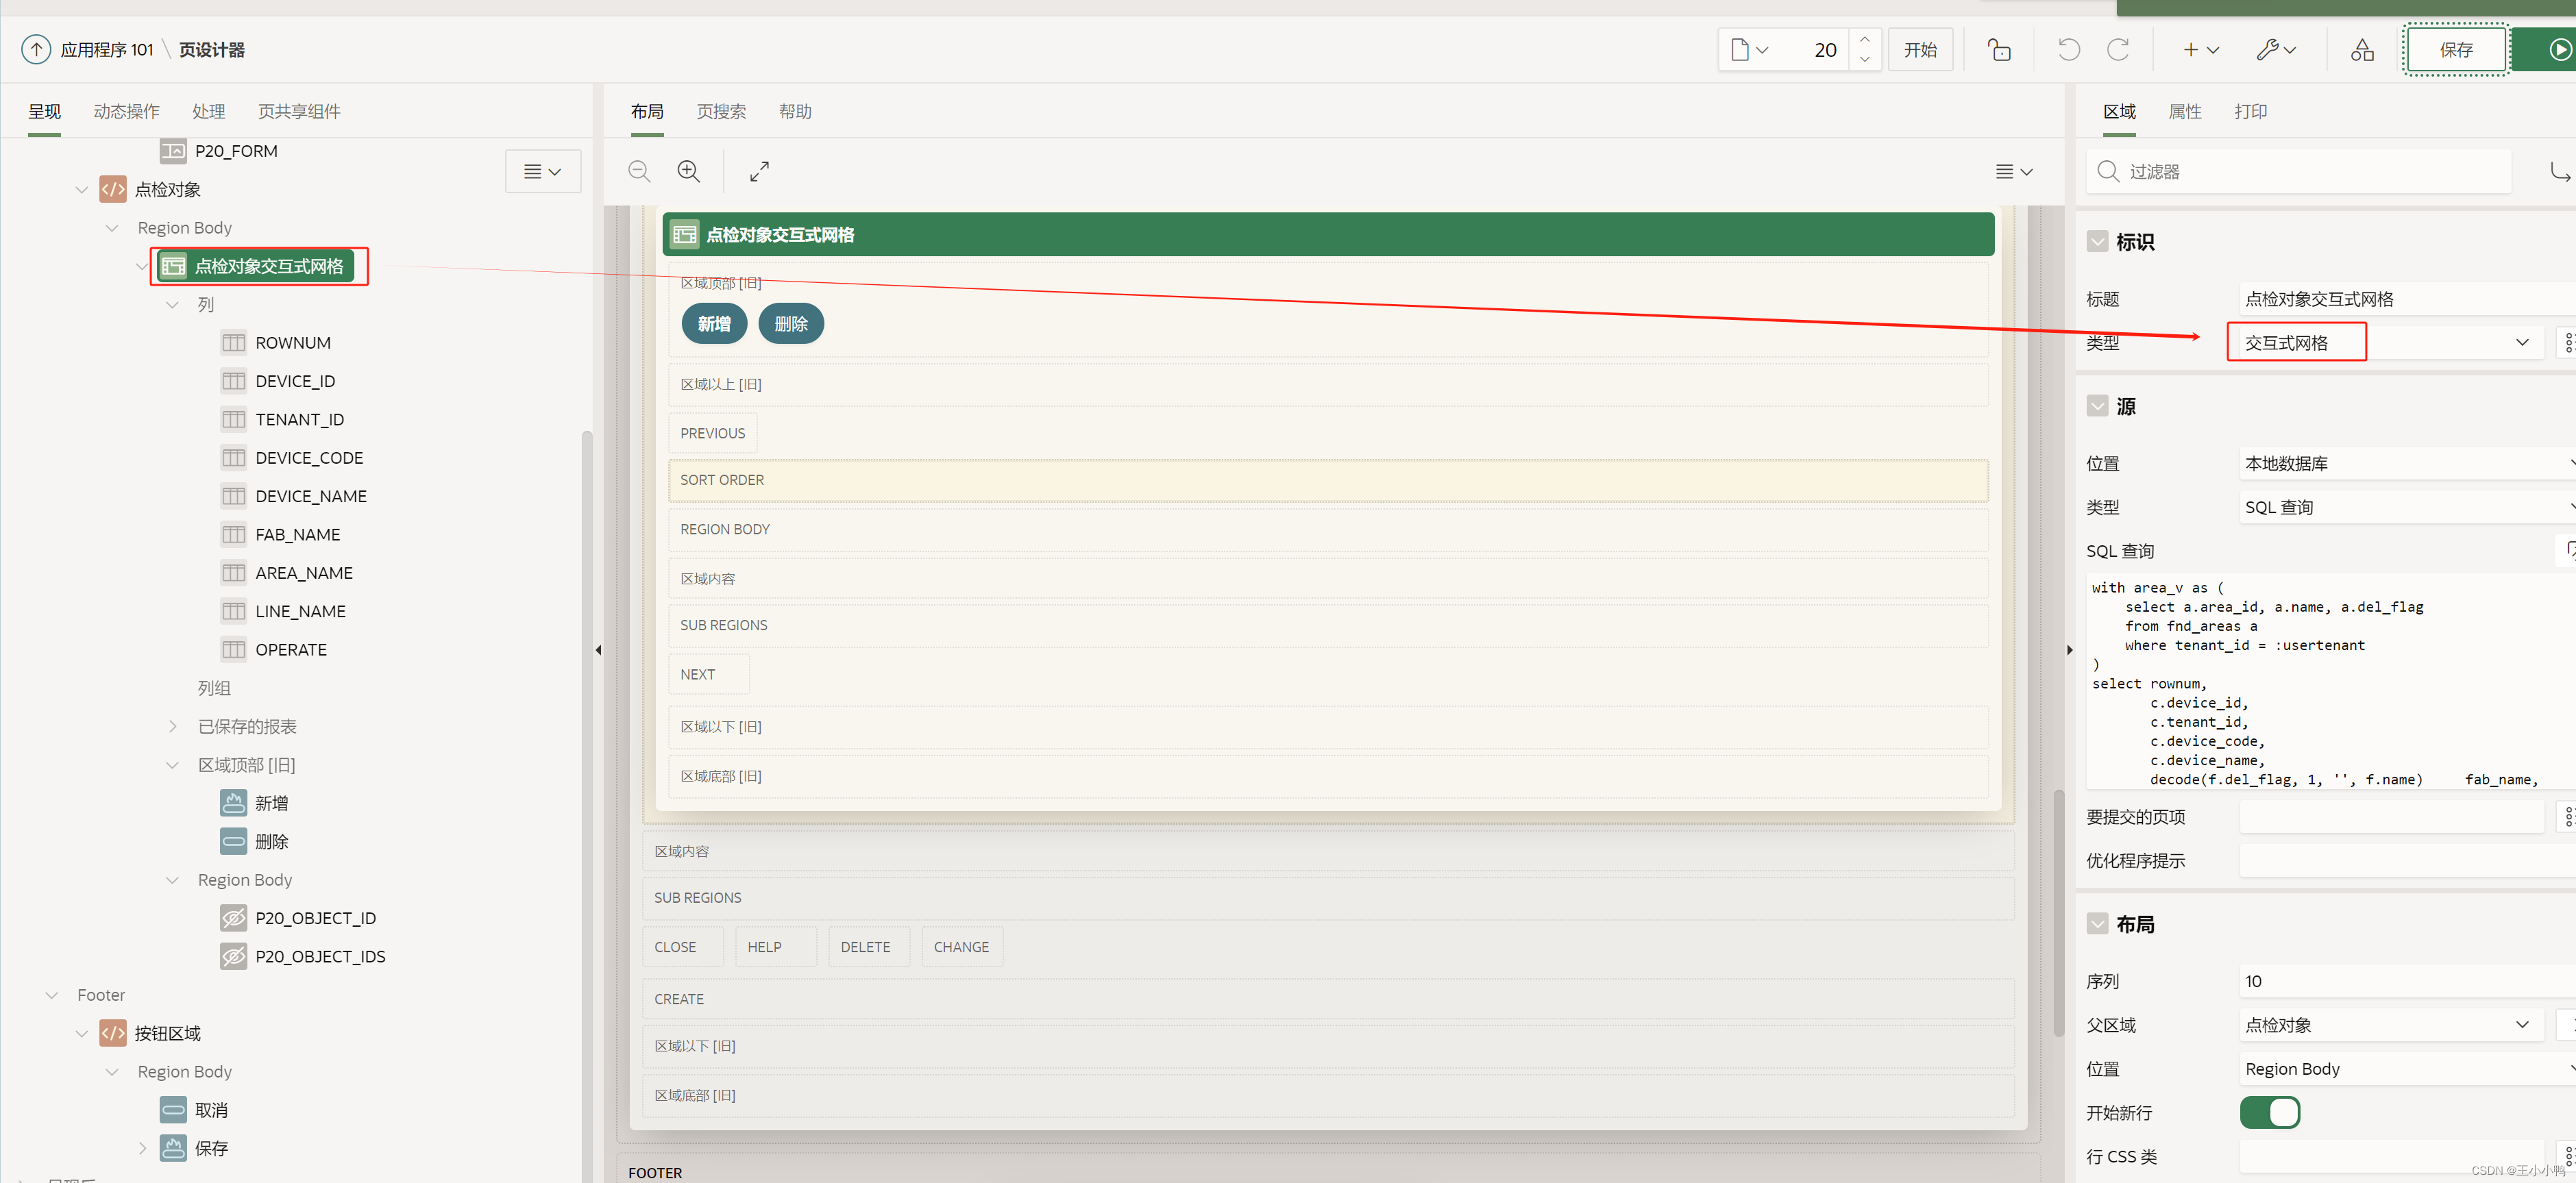Open the page selector document icon
Screen dimensions: 2576x1183
tap(1749, 50)
